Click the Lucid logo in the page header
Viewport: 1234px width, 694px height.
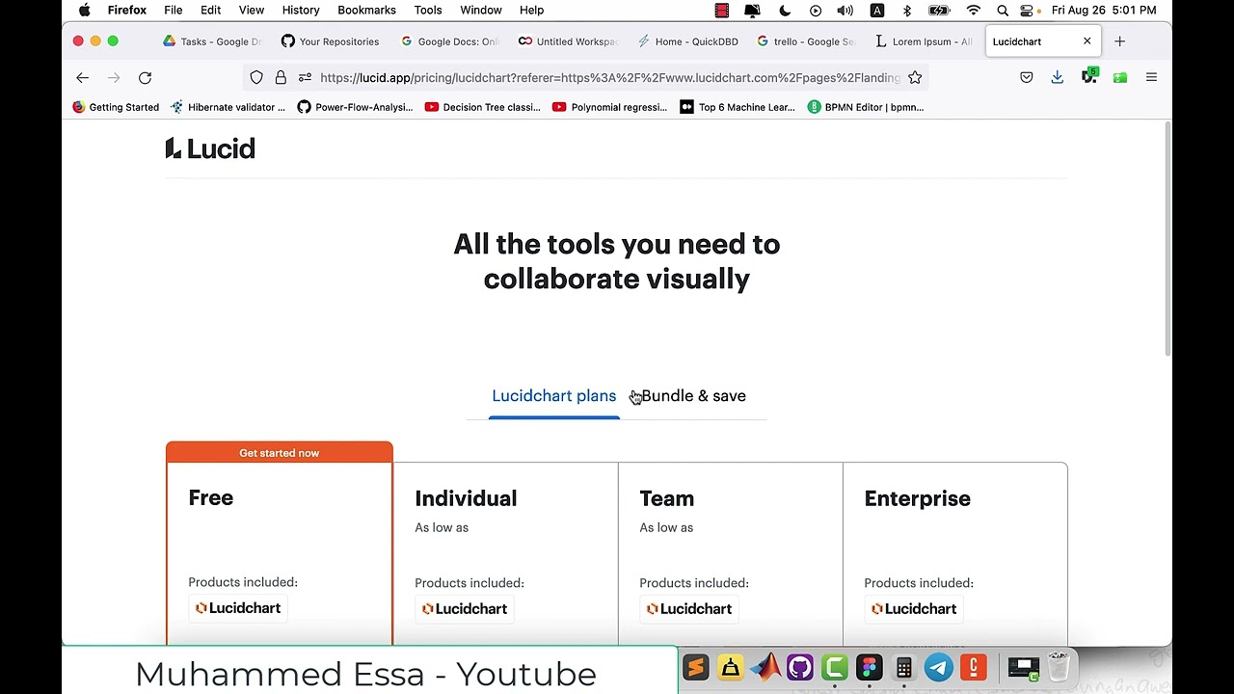click(x=210, y=148)
